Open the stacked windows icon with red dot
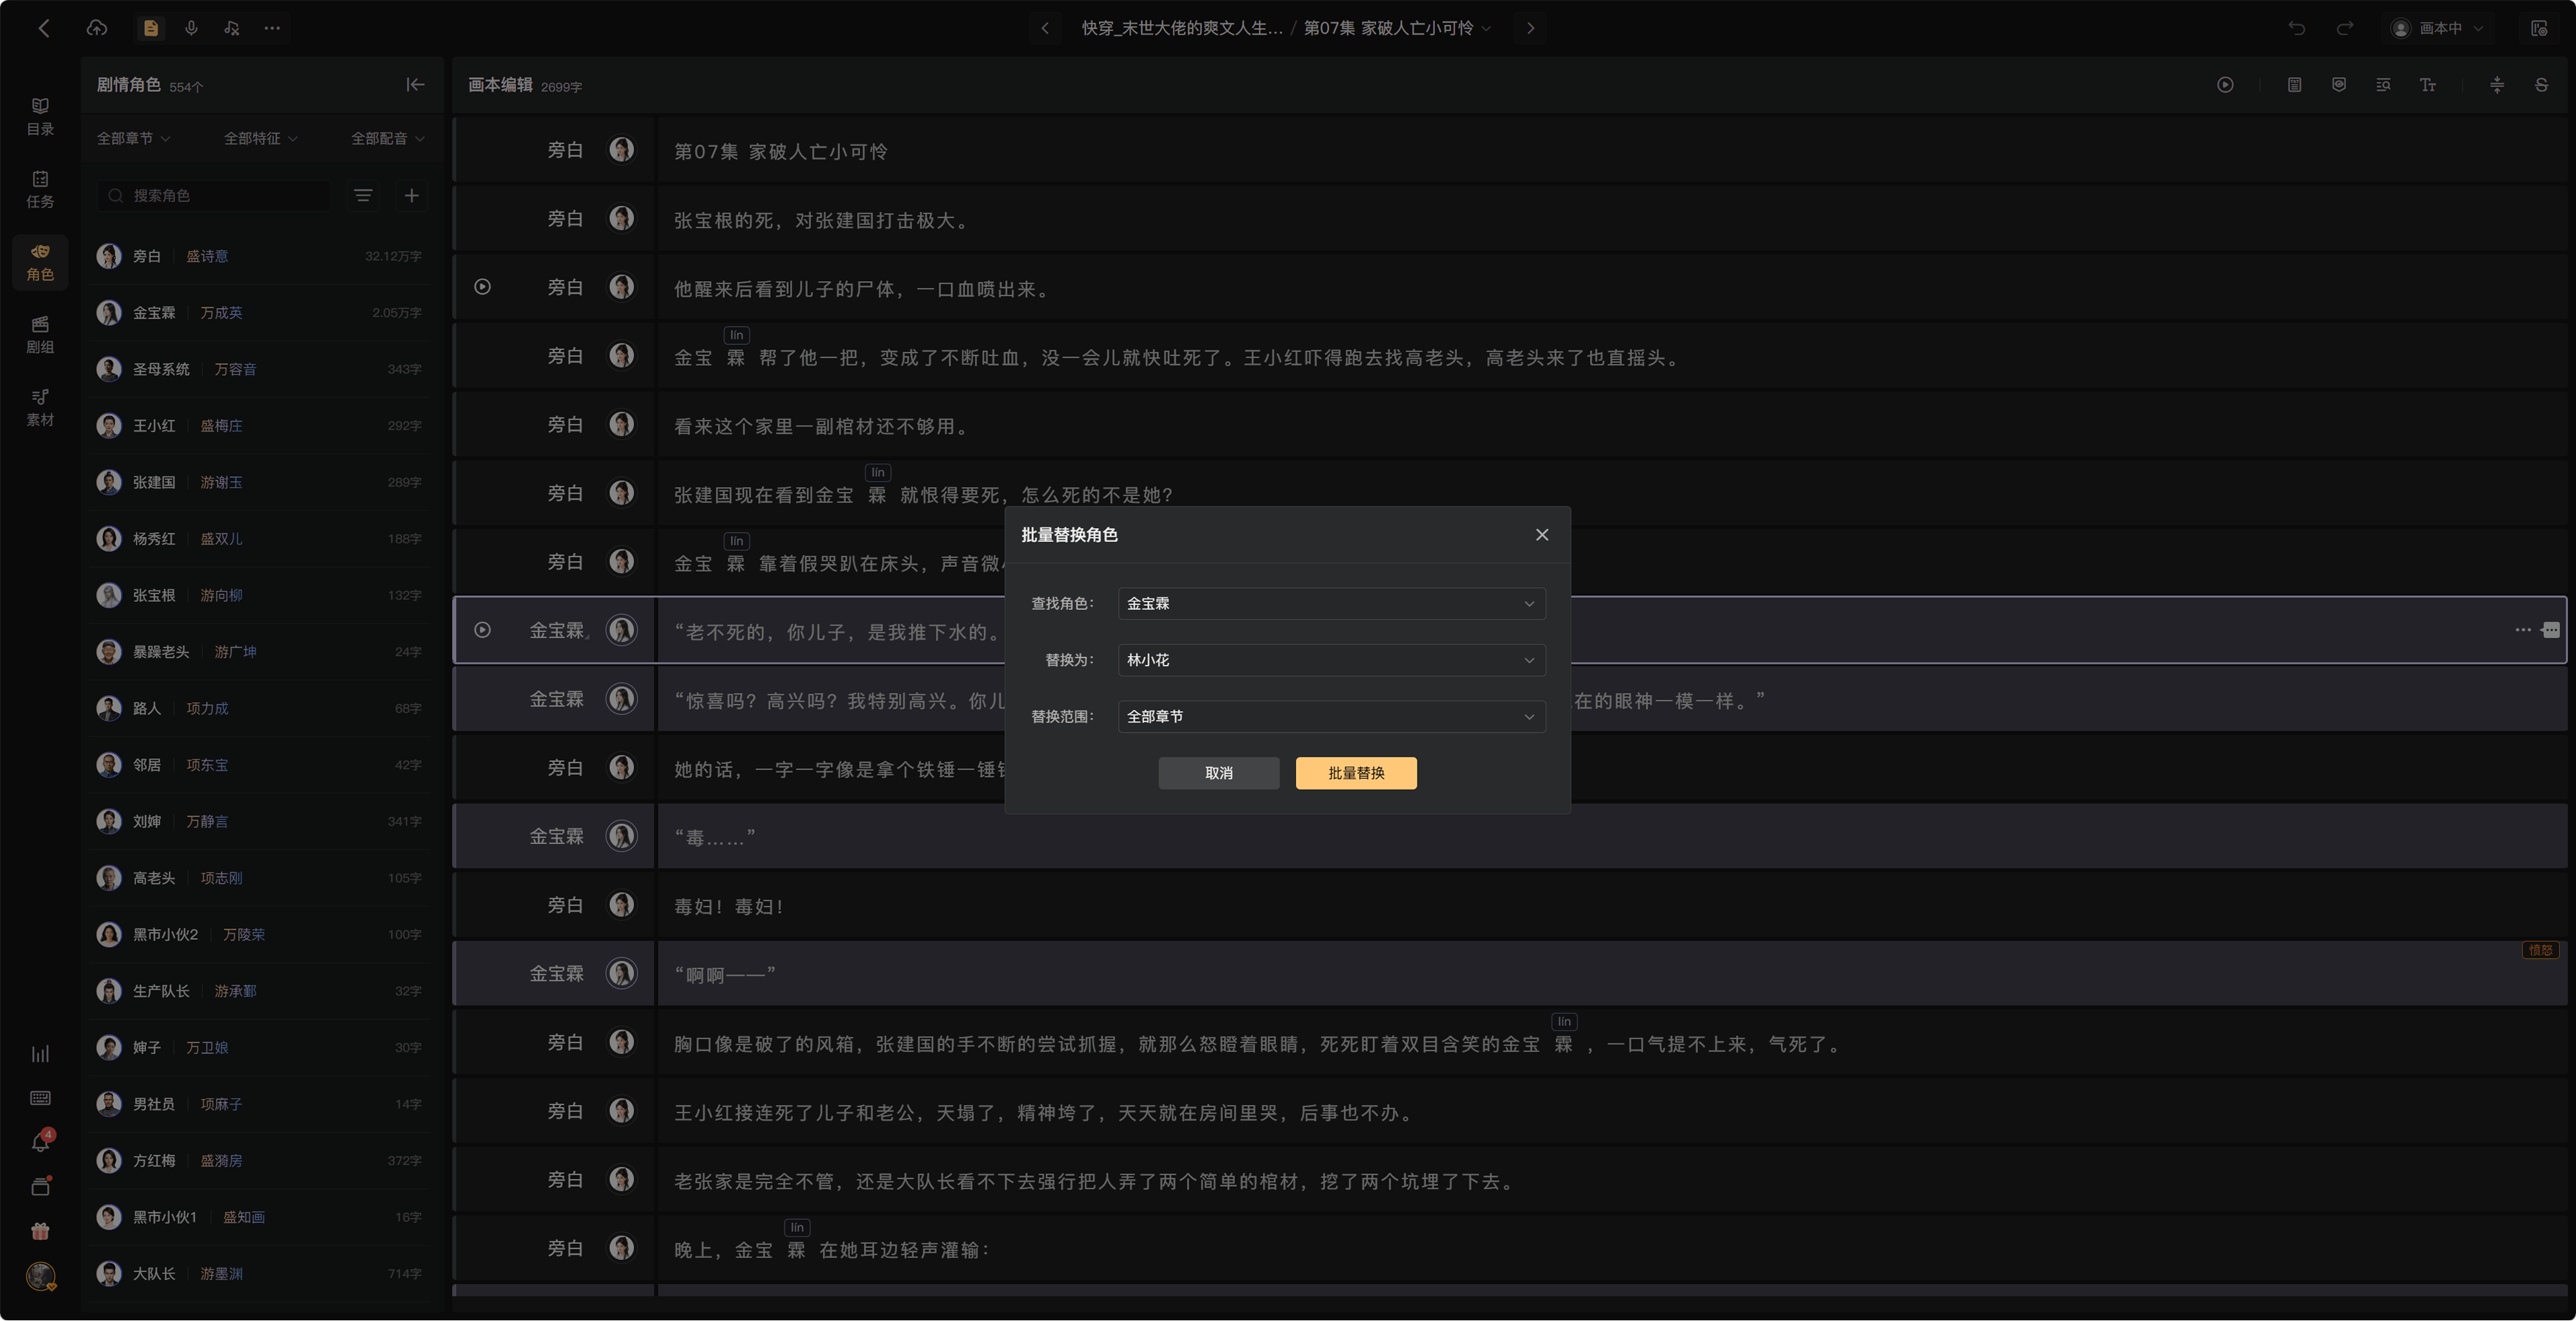 (x=40, y=1187)
